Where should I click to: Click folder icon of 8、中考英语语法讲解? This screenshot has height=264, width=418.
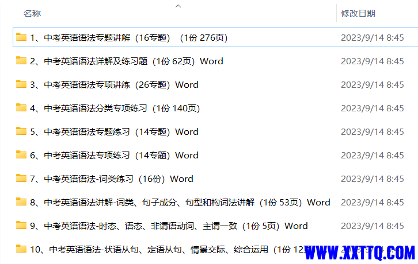[21, 202]
